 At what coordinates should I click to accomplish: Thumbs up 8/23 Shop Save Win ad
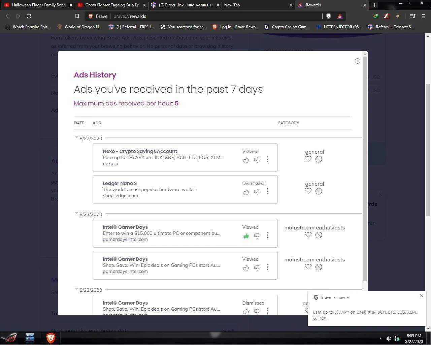246,268
